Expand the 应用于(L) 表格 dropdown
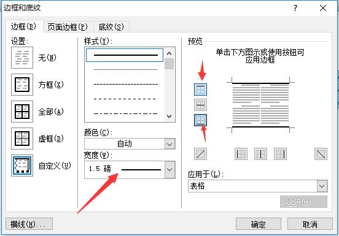This screenshot has width=339, height=236. tap(258, 186)
